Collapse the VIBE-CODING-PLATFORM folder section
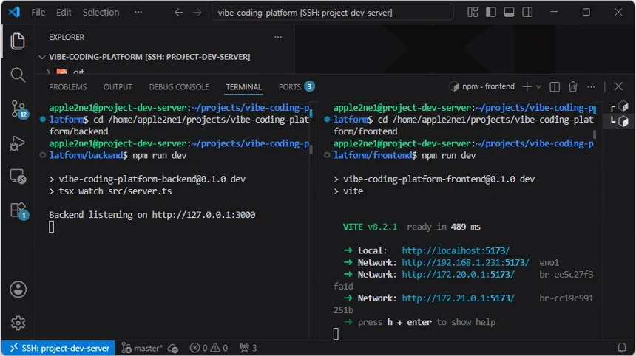The width and height of the screenshot is (636, 356). tap(149, 57)
